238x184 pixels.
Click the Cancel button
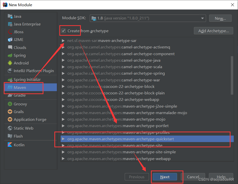point(193,177)
